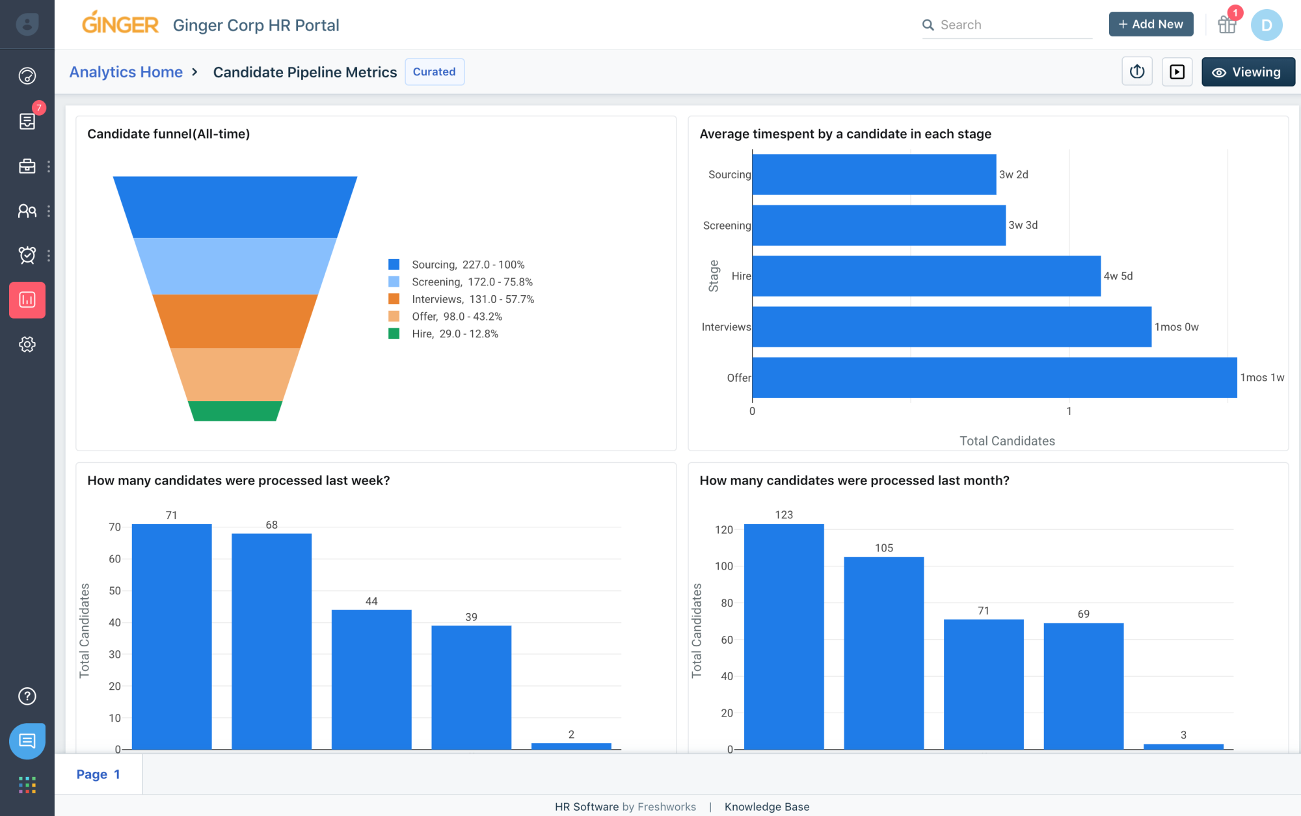The image size is (1301, 816).
Task: Click the last-month bar with value 71
Action: pyautogui.click(x=984, y=684)
